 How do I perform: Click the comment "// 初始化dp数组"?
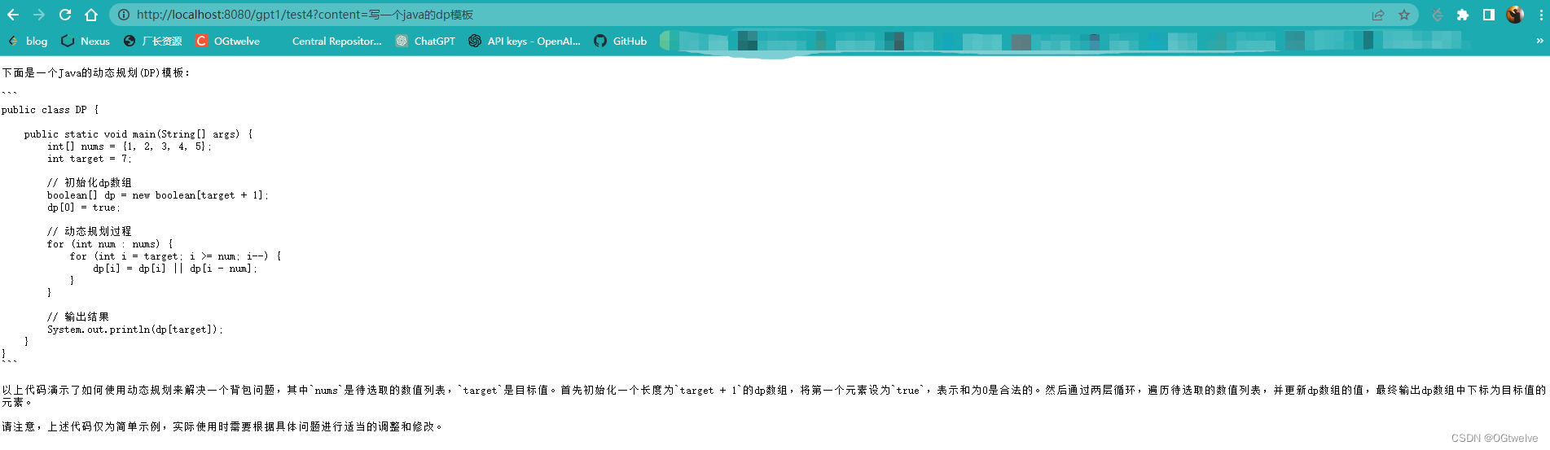[x=89, y=183]
